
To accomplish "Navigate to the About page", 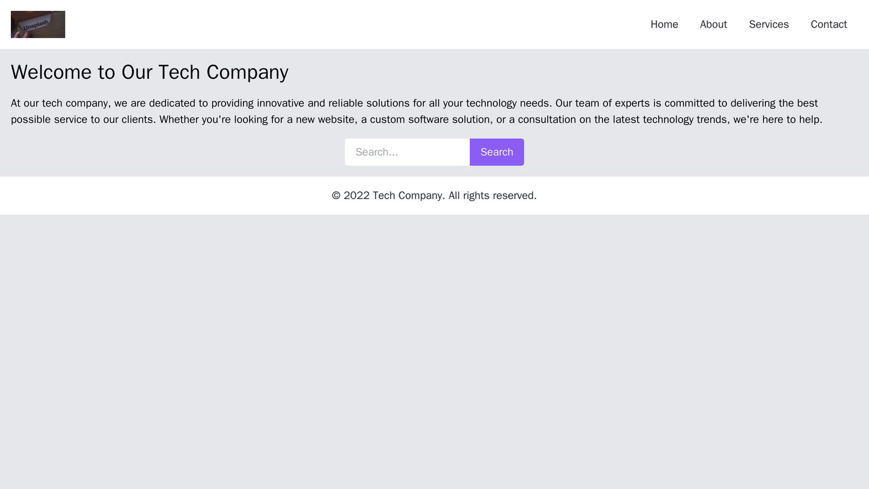I will tap(714, 25).
